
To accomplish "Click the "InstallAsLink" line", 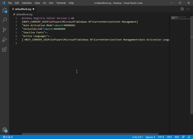I will tap(44, 29).
